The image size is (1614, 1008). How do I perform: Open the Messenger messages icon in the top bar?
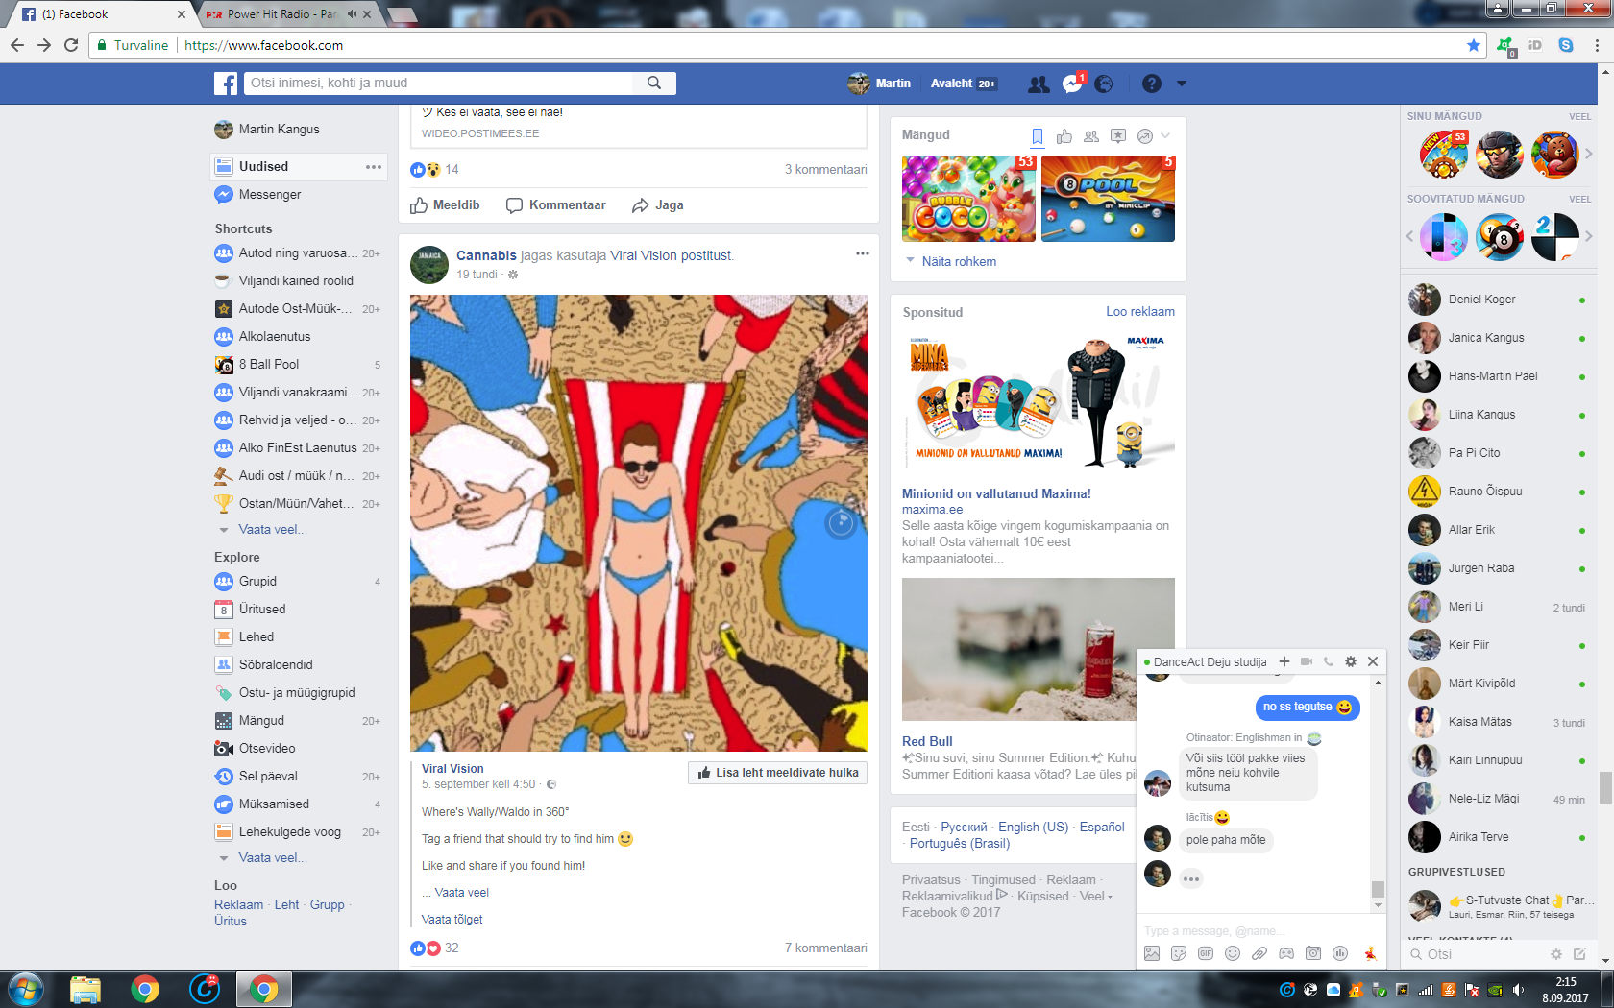pos(1072,84)
